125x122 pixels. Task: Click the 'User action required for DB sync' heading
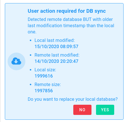tap(67, 11)
